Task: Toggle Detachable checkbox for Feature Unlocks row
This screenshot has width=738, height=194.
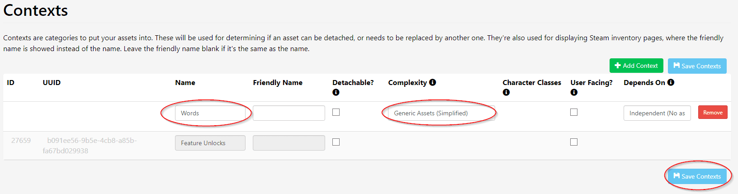Action: point(336,142)
